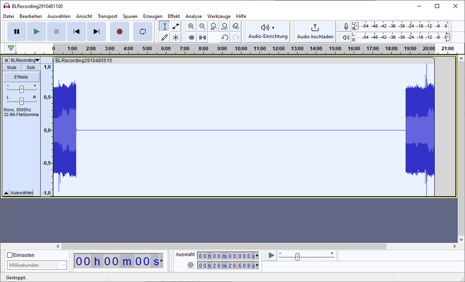Open the time display format dropdown arrow
The image size is (465, 282).
pyautogui.click(x=161, y=261)
